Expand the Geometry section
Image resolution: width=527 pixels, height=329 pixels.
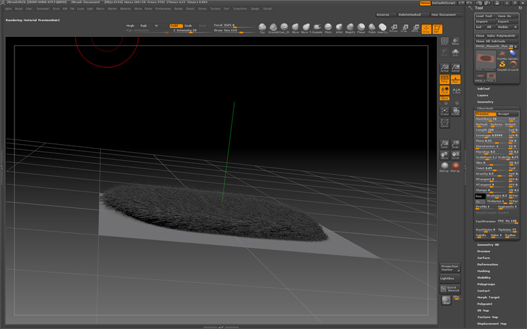485,102
